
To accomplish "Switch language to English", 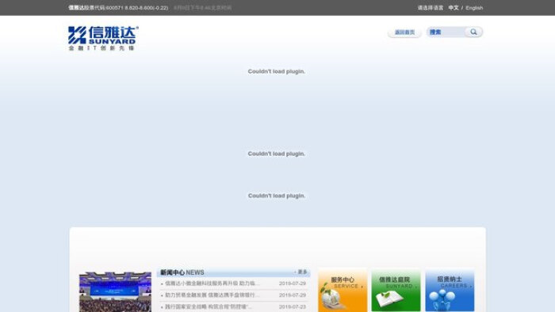I will pos(474,8).
